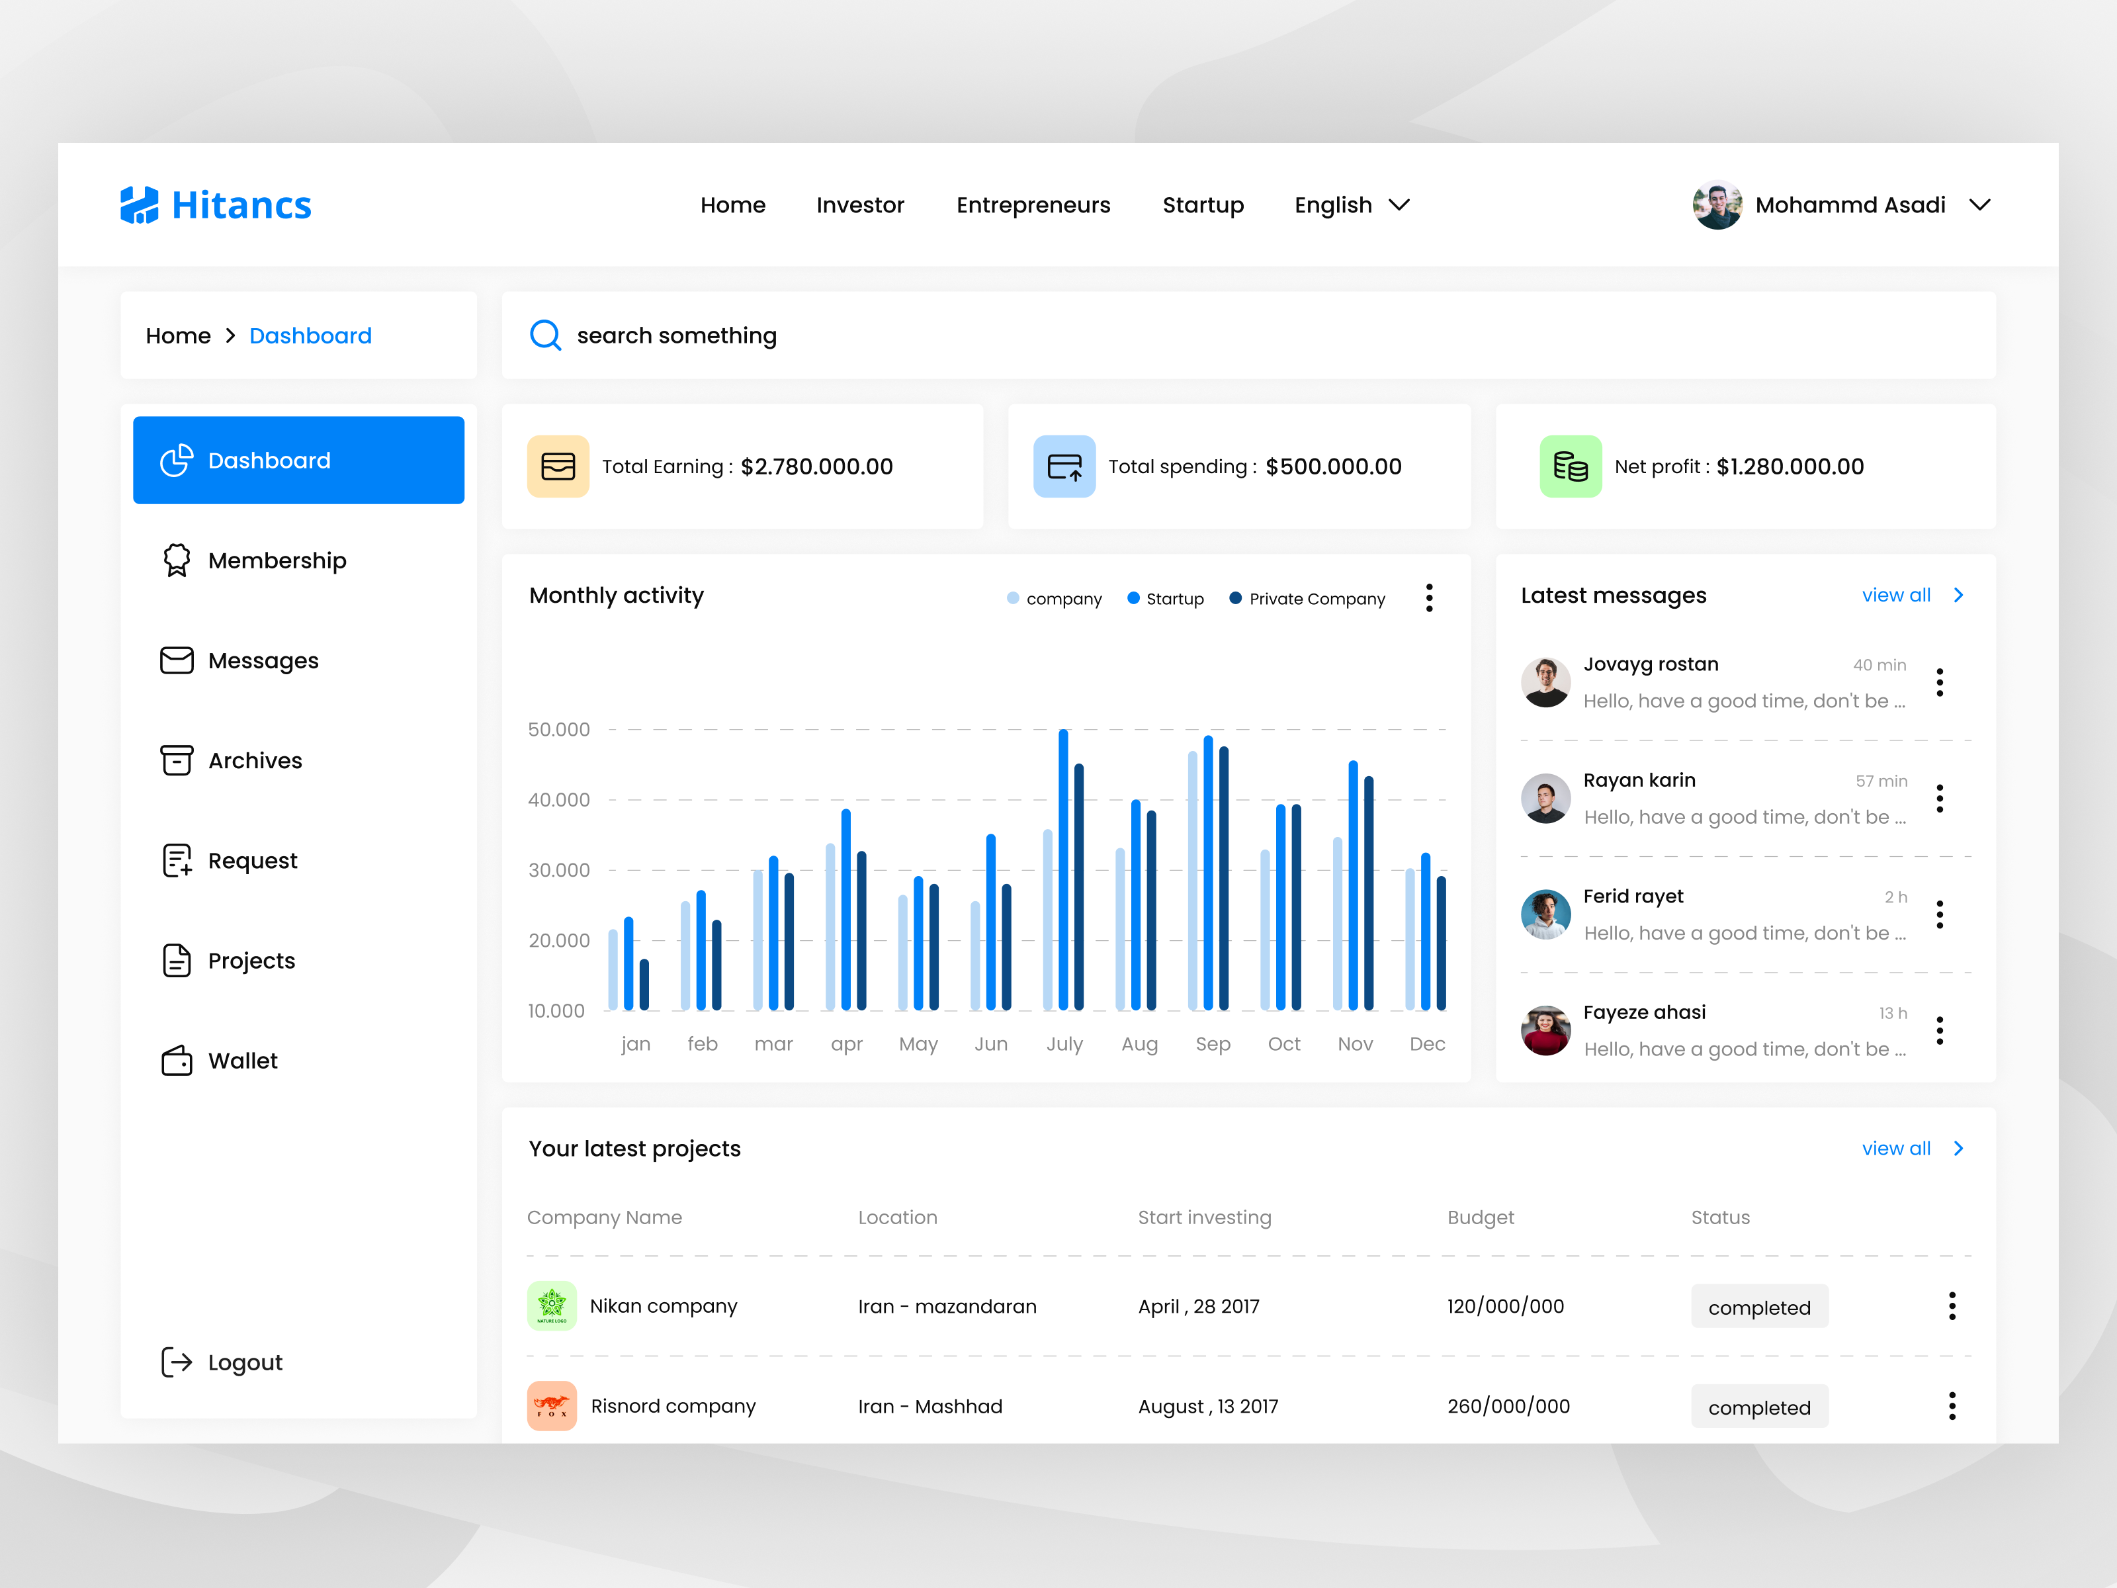Click the Location column header

point(898,1217)
